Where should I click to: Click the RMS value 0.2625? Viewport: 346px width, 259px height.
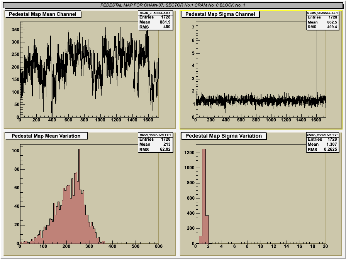330,149
